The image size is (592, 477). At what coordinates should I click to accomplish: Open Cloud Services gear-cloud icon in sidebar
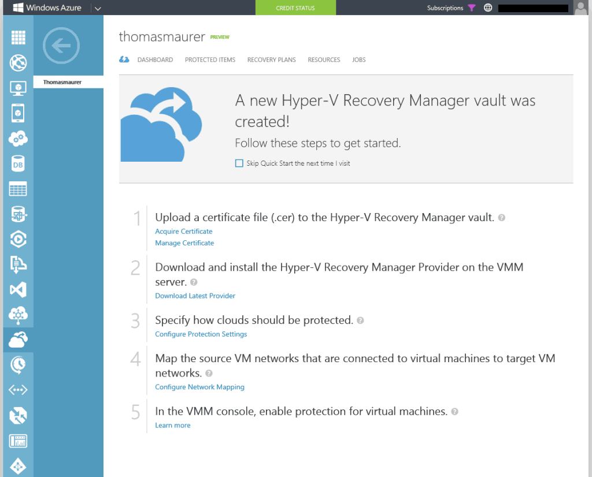click(x=18, y=139)
